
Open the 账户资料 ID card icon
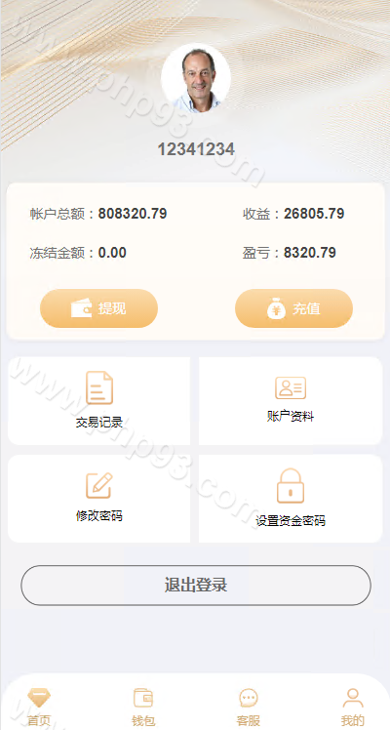click(x=291, y=387)
